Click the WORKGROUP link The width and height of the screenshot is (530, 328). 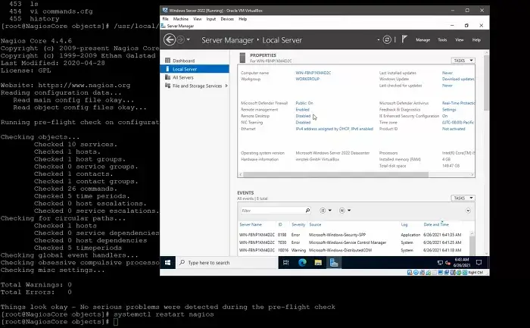[307, 79]
